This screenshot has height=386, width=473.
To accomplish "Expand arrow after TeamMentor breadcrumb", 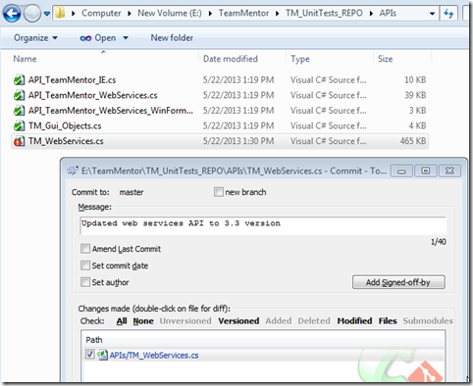I will point(278,14).
